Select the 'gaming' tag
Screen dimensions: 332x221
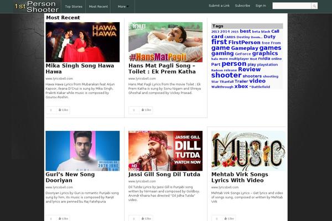point(222,54)
